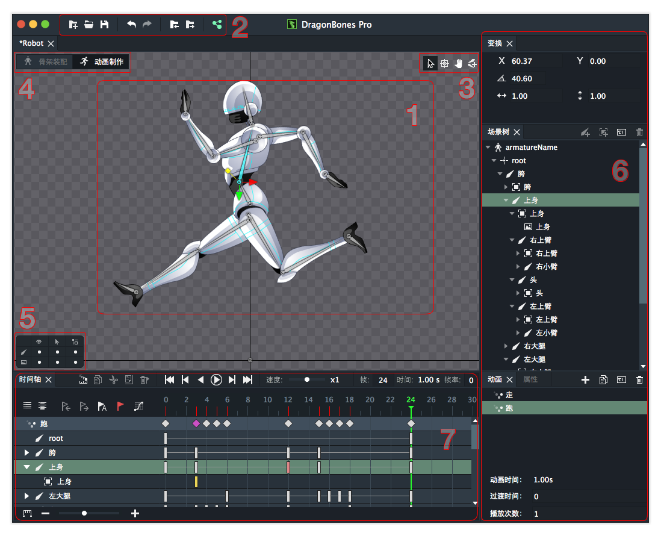Click the Export folder icon
661x536 pixels.
(190, 25)
